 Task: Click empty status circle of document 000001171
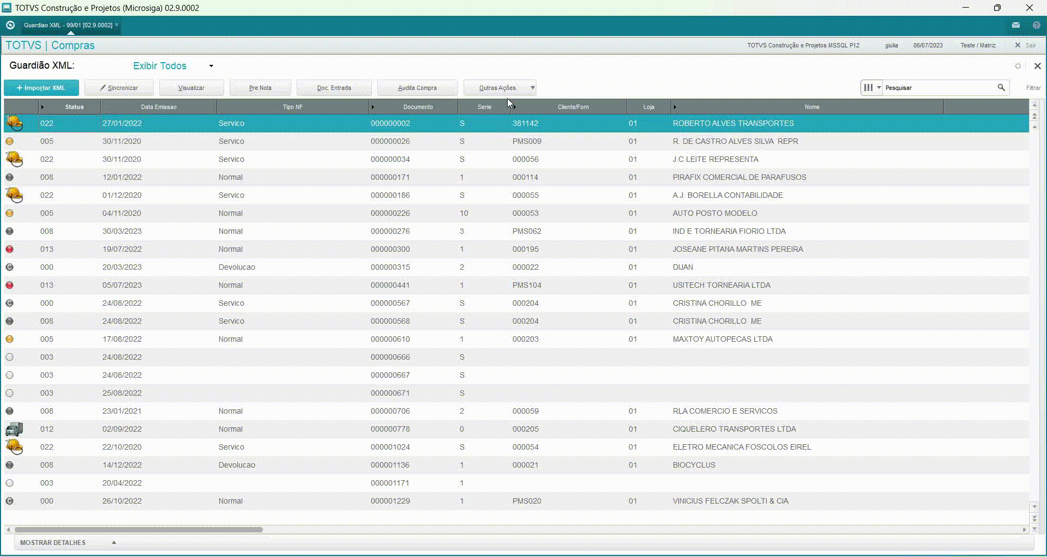[9, 483]
